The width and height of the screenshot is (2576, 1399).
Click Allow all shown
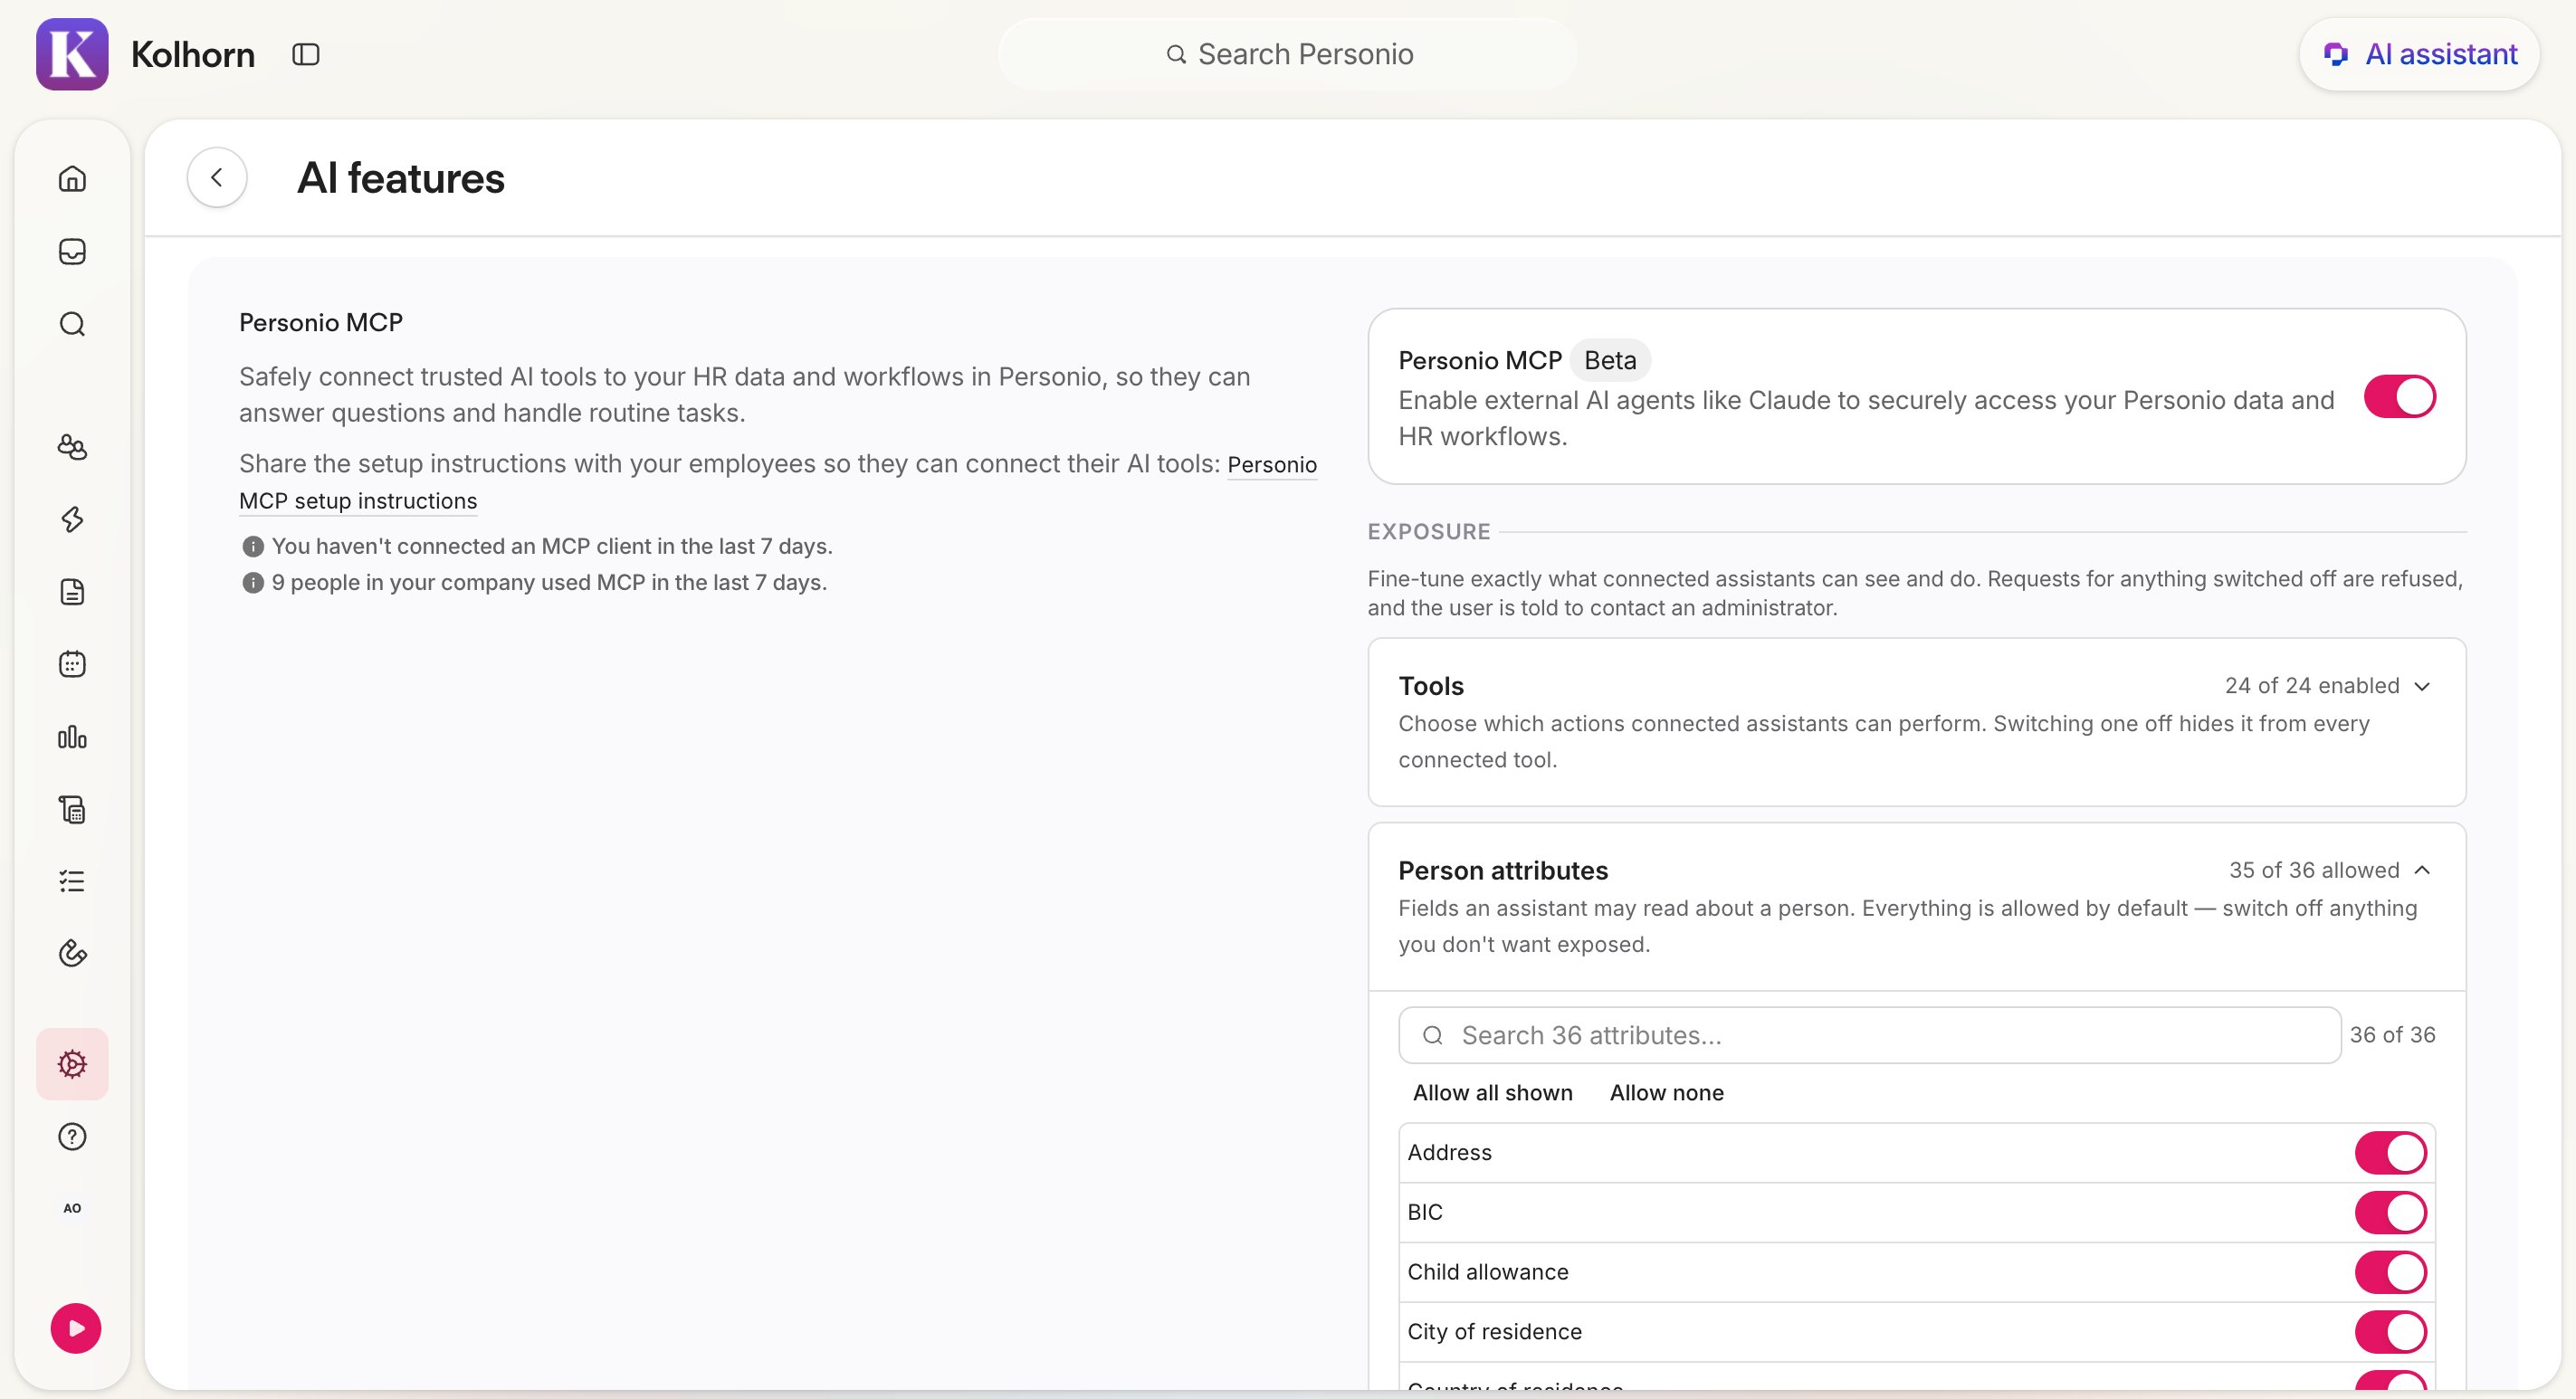point(1493,1093)
